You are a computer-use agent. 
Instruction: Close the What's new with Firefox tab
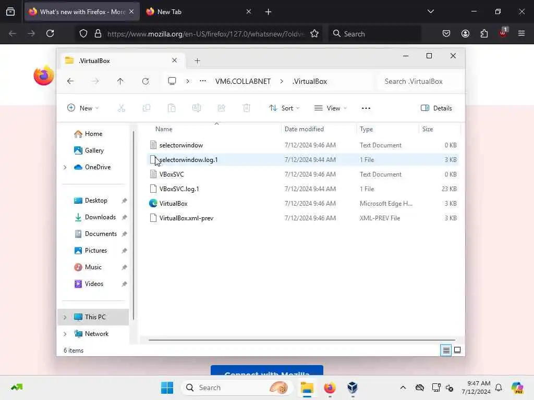(x=131, y=11)
